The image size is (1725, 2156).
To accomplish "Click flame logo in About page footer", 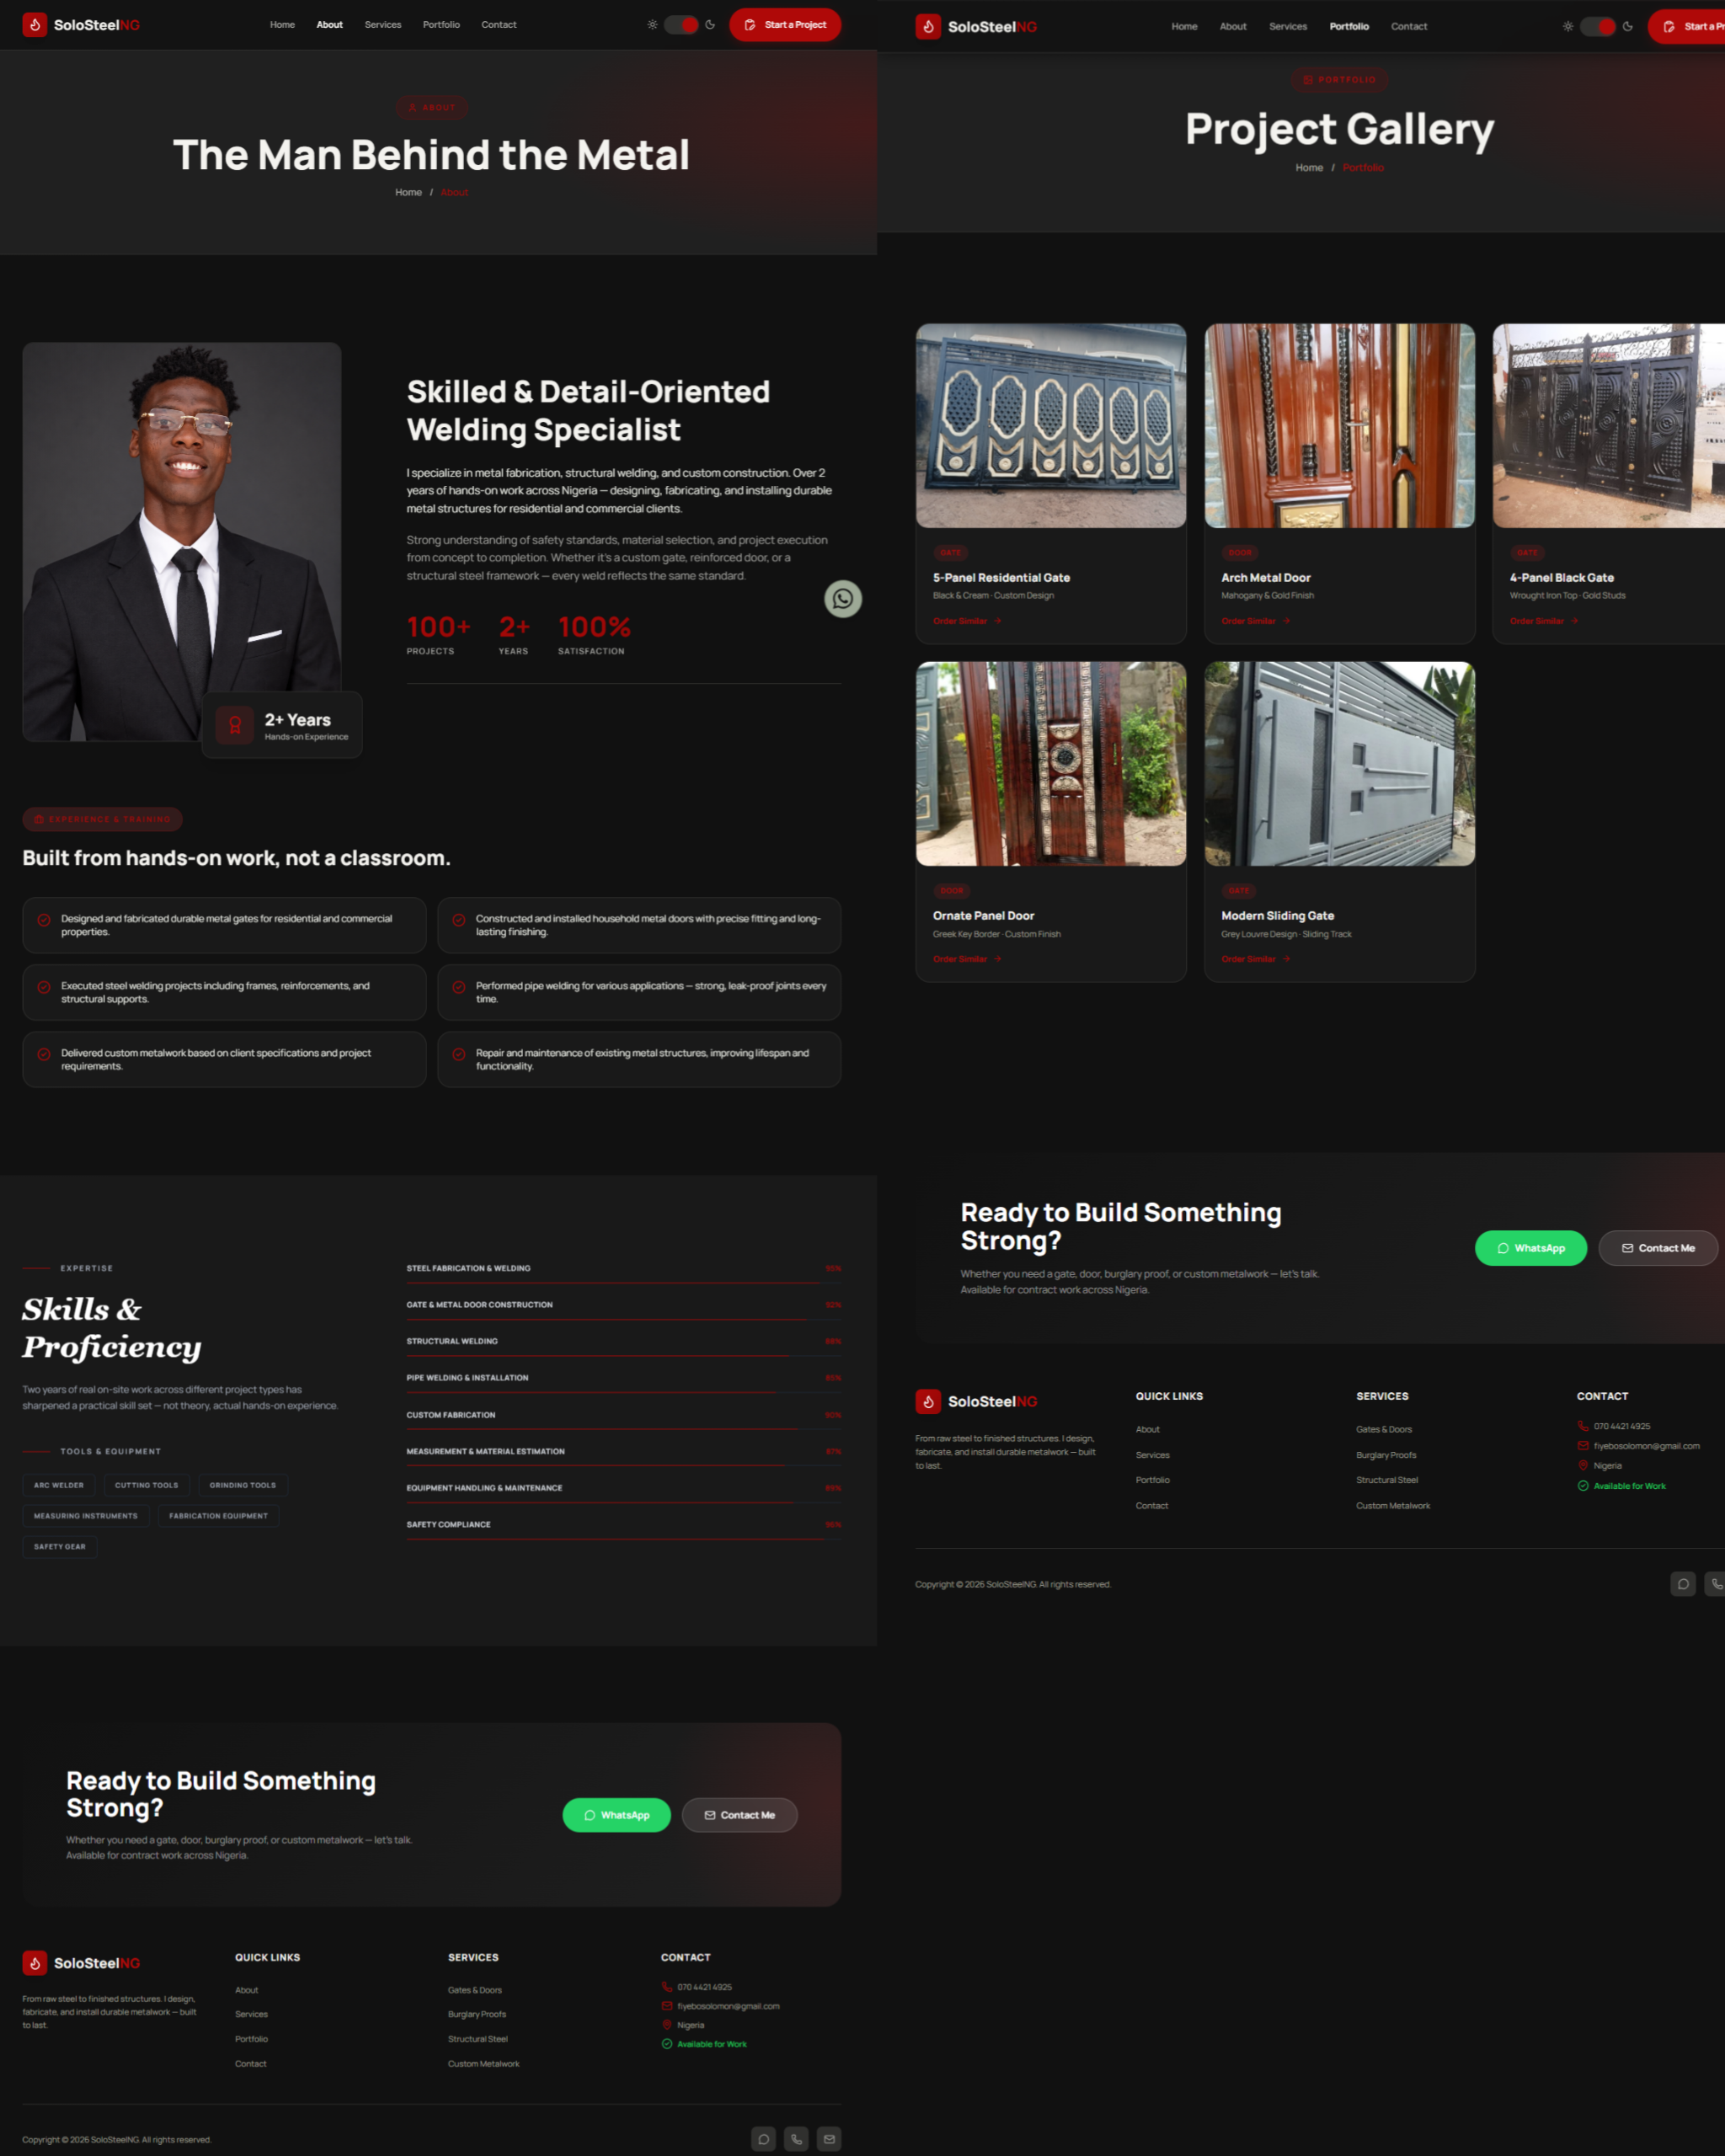I will click(35, 1963).
